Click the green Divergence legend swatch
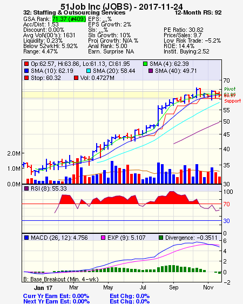 [161, 238]
